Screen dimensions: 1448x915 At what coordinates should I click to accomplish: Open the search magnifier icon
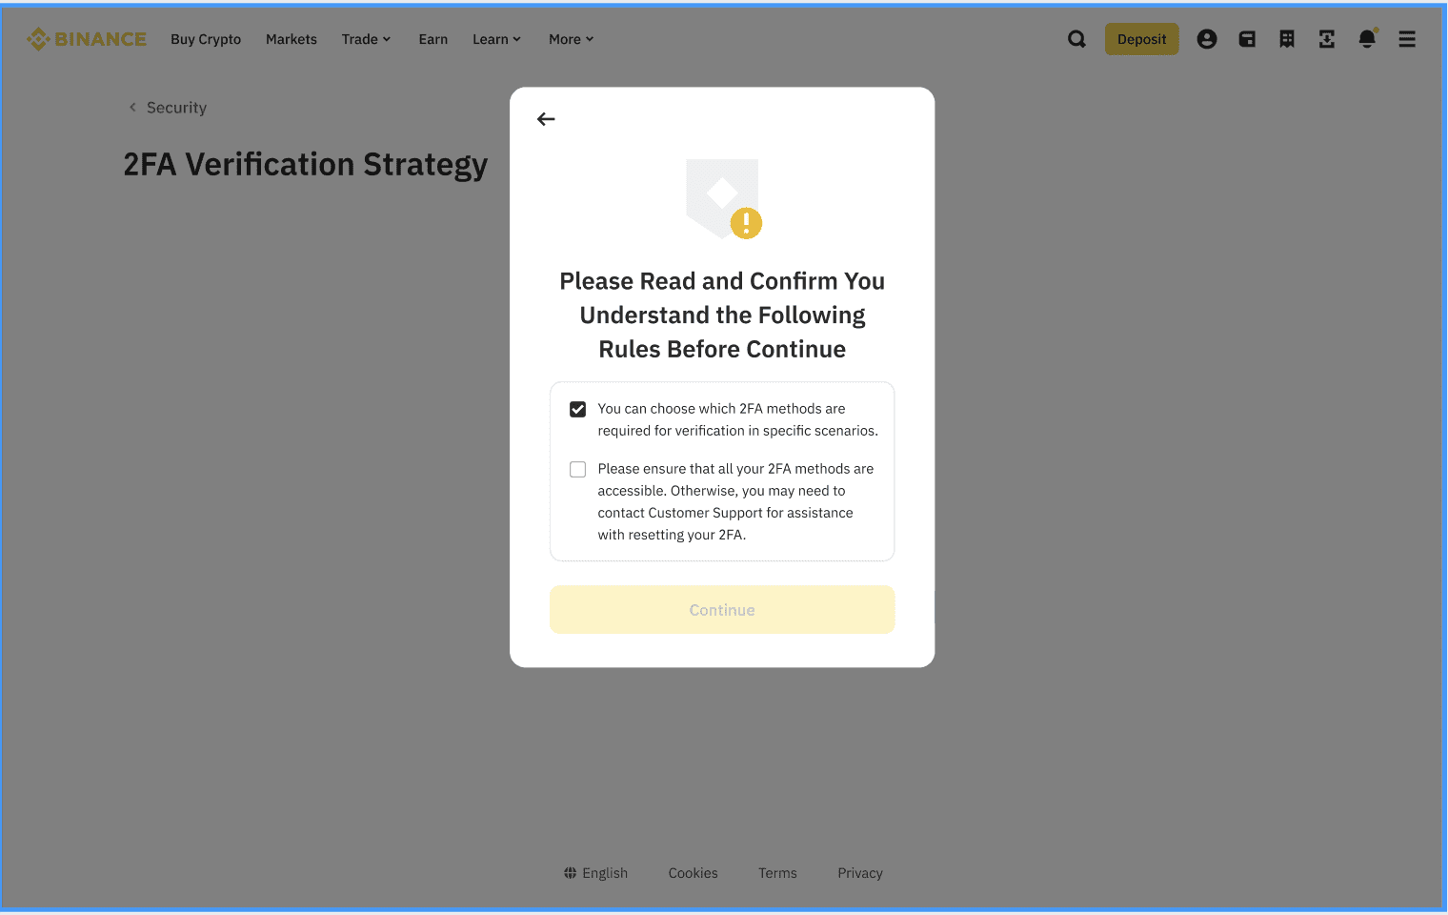point(1076,39)
